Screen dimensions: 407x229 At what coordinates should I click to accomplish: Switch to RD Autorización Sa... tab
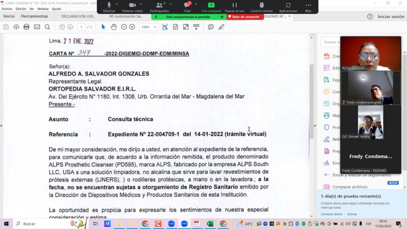coord(126,16)
